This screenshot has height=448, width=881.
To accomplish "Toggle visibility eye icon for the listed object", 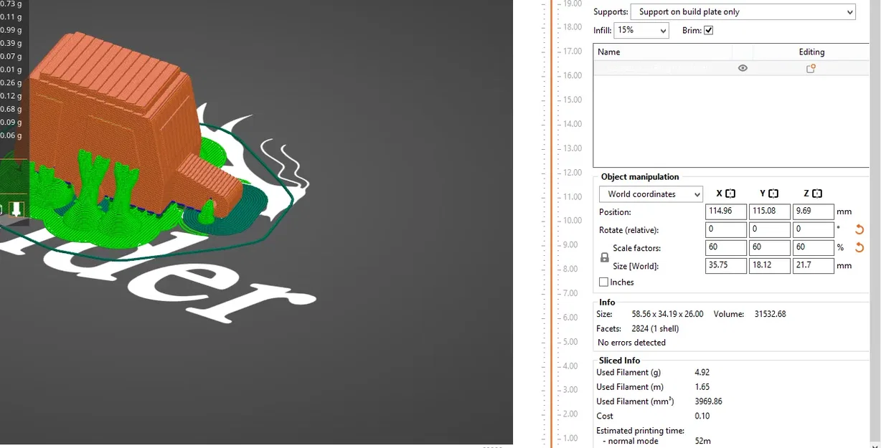I will click(743, 68).
